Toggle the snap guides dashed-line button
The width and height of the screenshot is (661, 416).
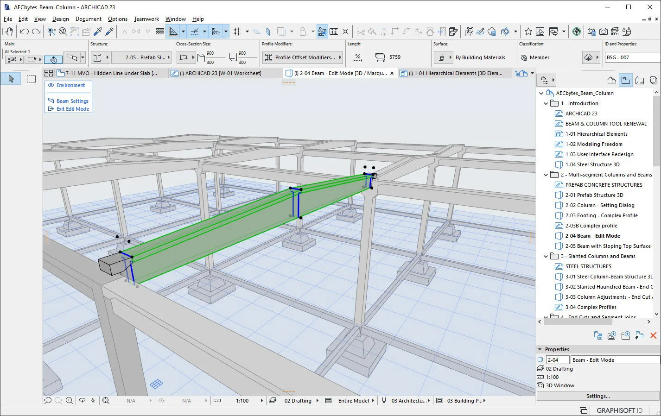195,32
